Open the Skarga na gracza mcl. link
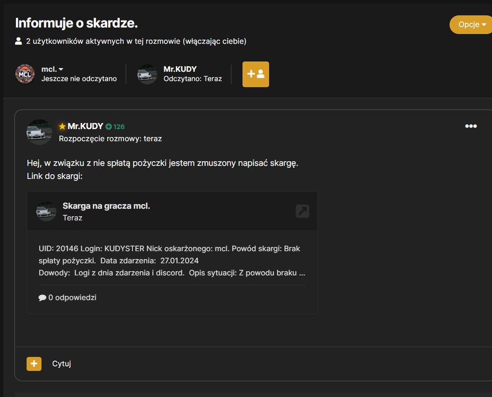The height and width of the screenshot is (397, 492). 107,206
